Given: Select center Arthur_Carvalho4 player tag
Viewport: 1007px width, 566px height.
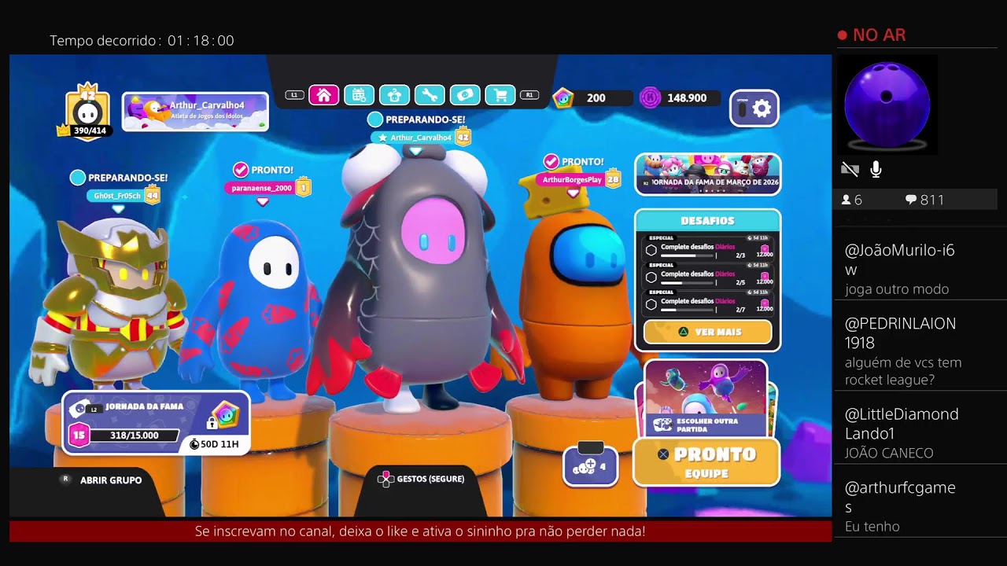Looking at the screenshot, I should click(414, 138).
